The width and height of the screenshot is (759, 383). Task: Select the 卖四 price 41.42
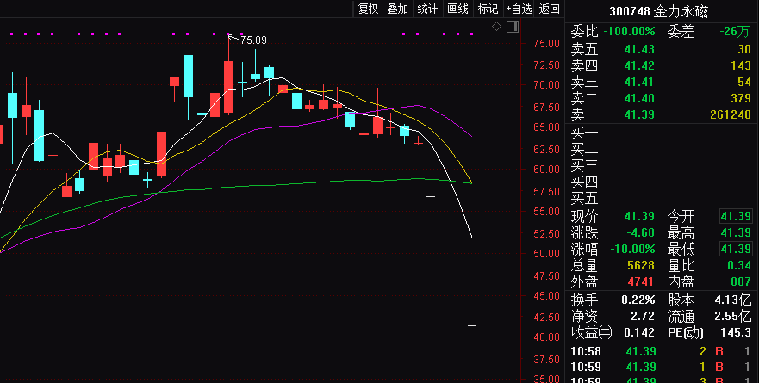coord(639,65)
